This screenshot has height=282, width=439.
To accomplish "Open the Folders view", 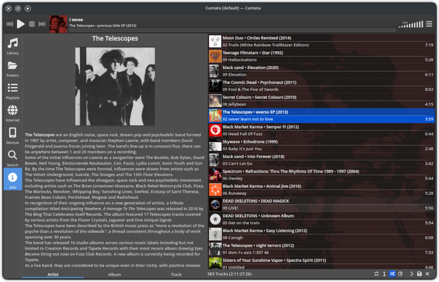I will coord(13,69).
